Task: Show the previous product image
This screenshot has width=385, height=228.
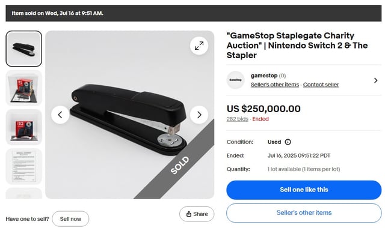Action: click(60, 115)
